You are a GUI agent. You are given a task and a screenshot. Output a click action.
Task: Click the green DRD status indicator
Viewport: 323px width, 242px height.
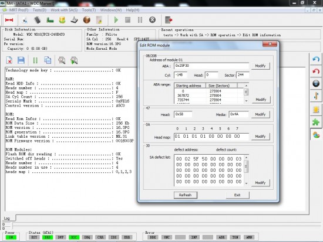tap(48, 237)
